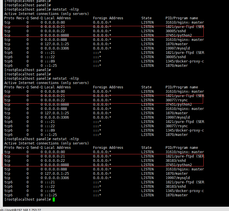Click 37451/python2 in the last netstat output
Image resolution: width=229 pixels, height=211 pixels.
click(x=179, y=165)
